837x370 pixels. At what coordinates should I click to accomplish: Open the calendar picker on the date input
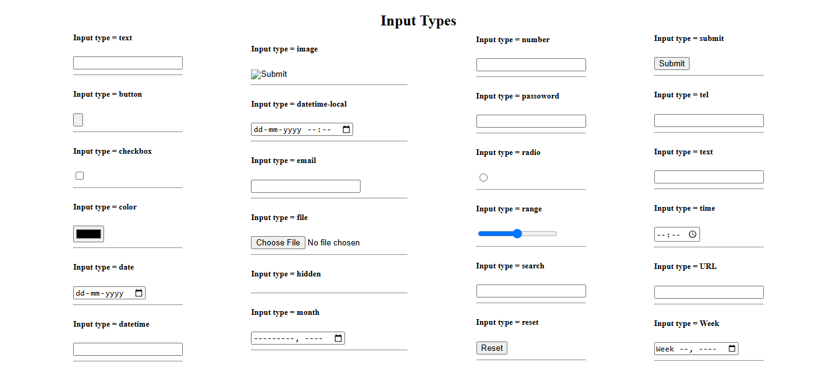[x=140, y=293]
